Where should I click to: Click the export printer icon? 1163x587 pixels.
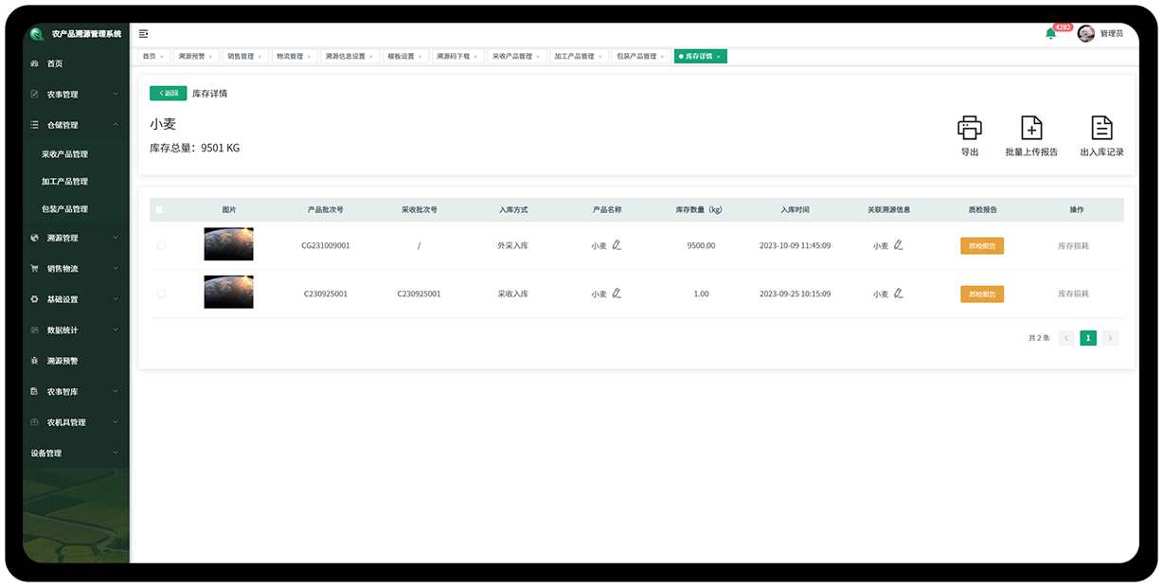tap(969, 128)
